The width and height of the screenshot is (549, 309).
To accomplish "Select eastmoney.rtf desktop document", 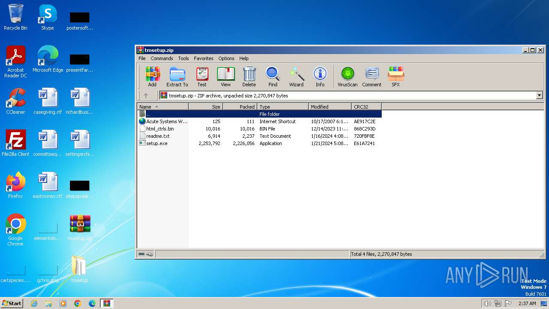I will (x=48, y=185).
